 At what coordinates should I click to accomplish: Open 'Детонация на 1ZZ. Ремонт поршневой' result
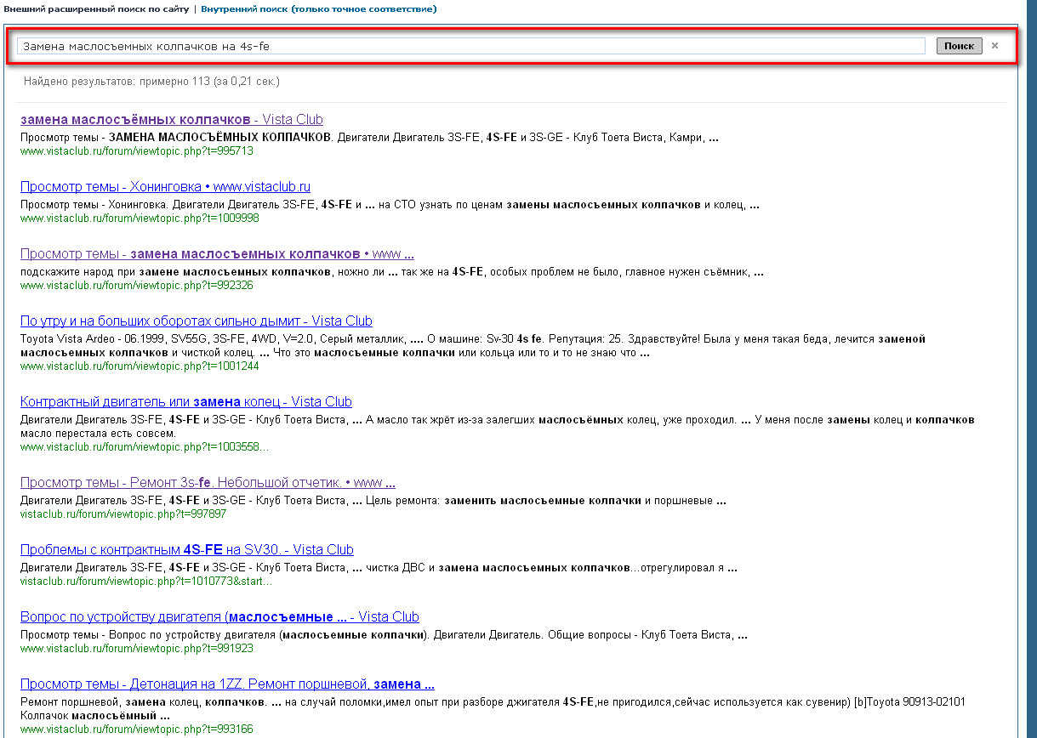[x=227, y=684]
